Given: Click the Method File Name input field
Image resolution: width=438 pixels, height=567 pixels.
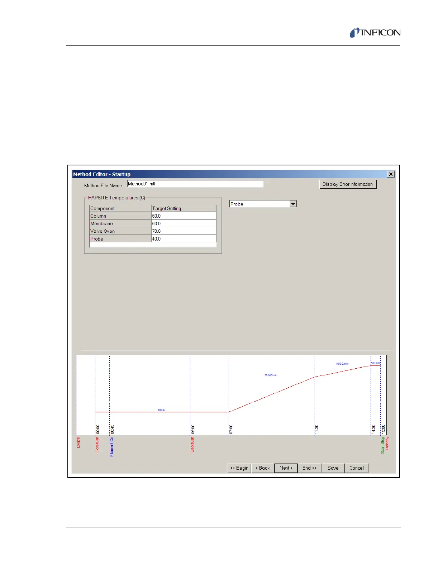Looking at the screenshot, I should (x=195, y=184).
